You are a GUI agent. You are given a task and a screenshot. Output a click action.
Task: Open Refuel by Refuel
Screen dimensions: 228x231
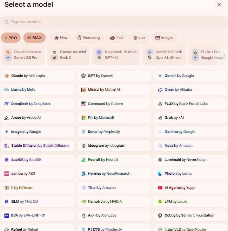coord(38,228)
